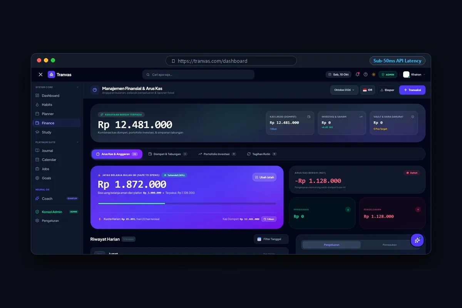
Task: Switch chart view to Pemasukan
Action: (390, 245)
